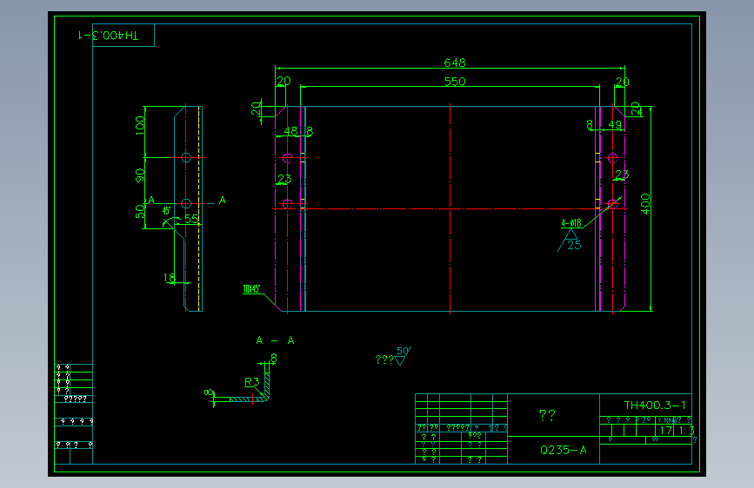Click the 48 dimension on left flange
The image size is (754, 488).
pyautogui.click(x=291, y=130)
